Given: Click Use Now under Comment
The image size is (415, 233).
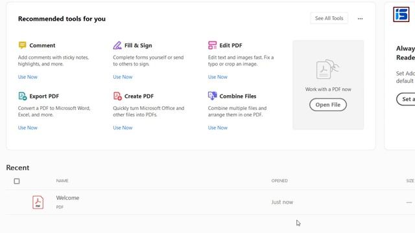Looking at the screenshot, I should tap(28, 77).
